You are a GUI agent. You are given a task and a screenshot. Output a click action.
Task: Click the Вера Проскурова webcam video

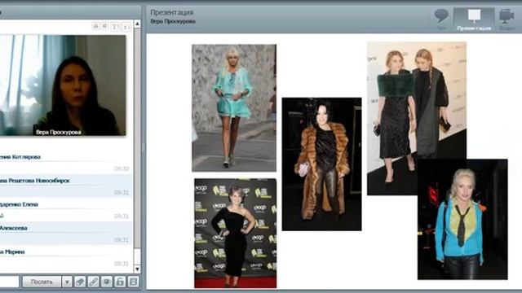click(63, 85)
